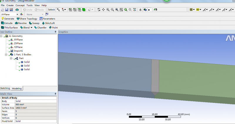Pick the Skin/Loft tool
The height and width of the screenshot is (124, 235).
(x=48, y=23)
